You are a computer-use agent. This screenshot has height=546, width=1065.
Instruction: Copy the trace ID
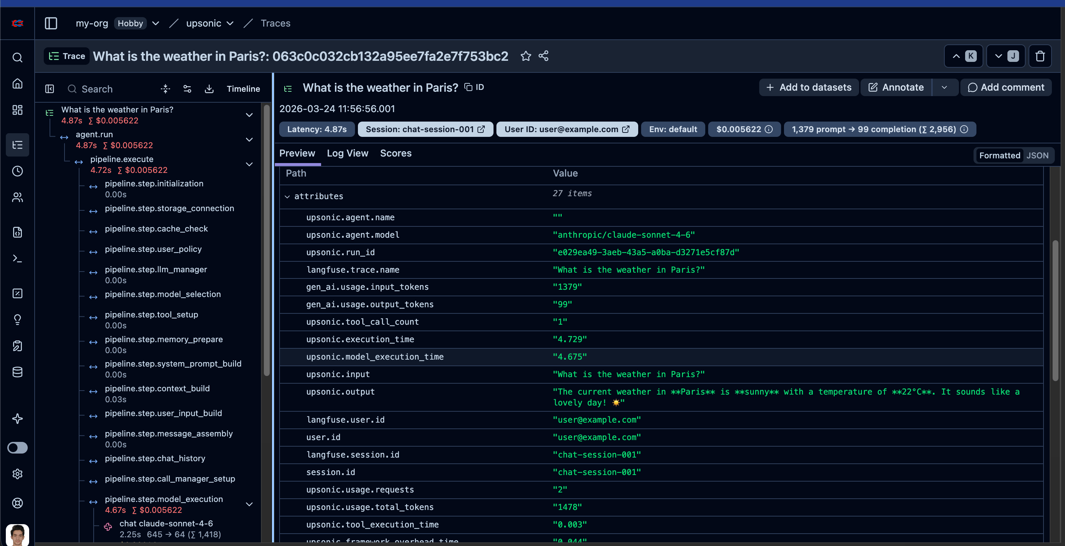click(474, 87)
